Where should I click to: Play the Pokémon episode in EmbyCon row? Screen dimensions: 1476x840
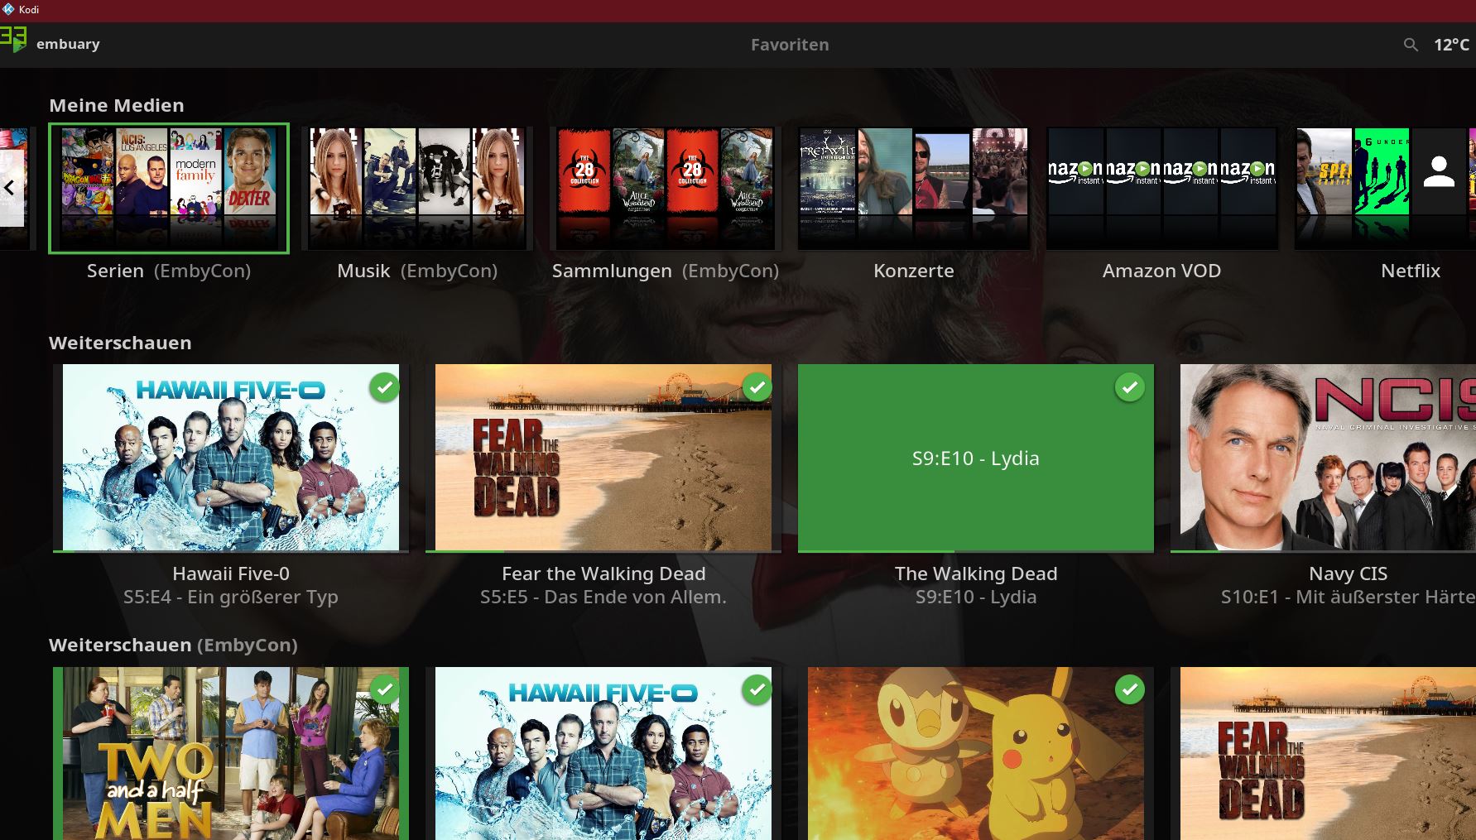point(976,753)
